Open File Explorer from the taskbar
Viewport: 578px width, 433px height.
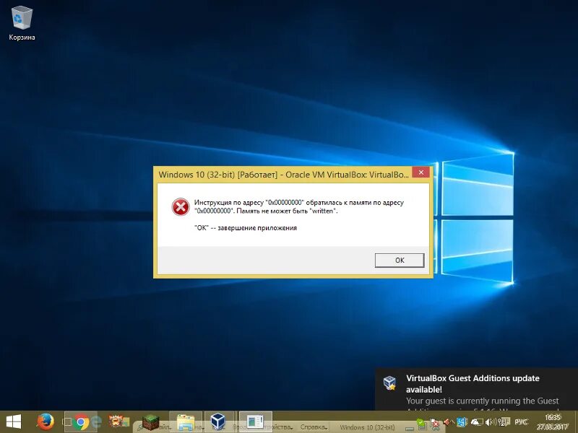click(186, 422)
